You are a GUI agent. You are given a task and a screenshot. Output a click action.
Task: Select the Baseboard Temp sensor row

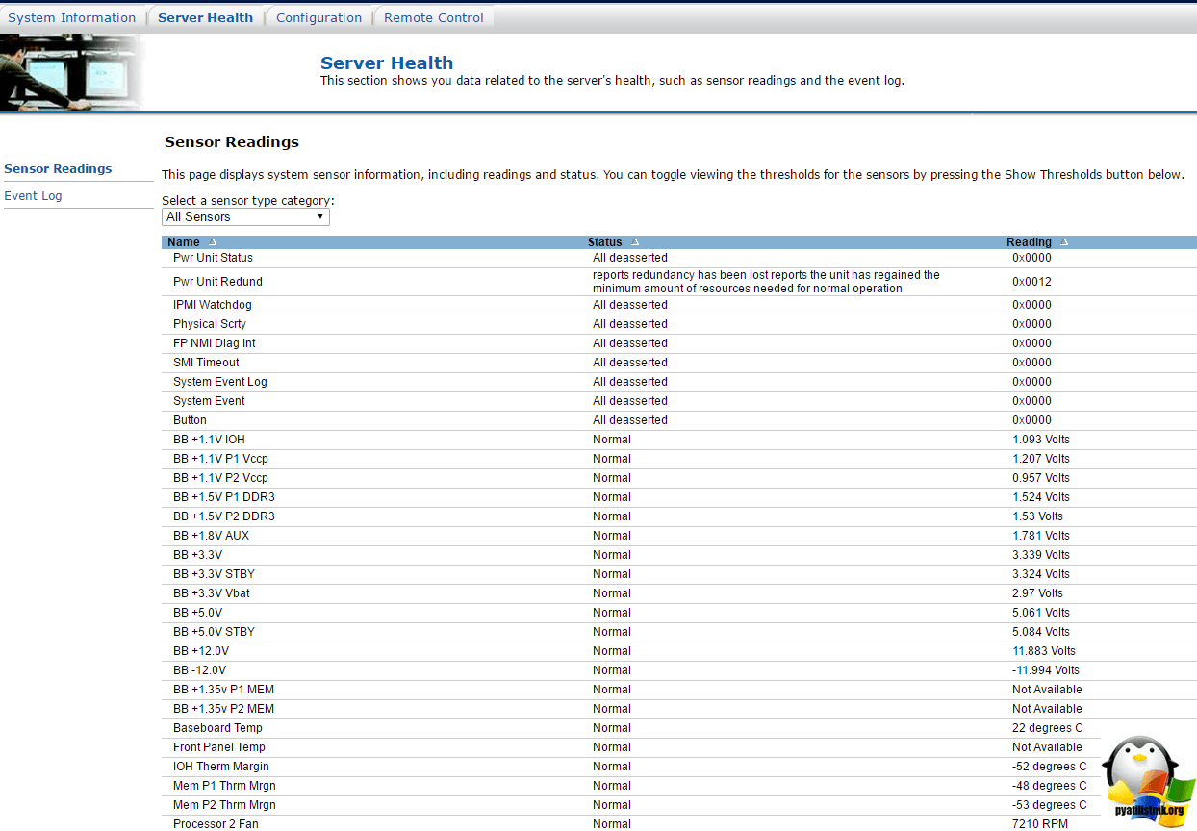(x=217, y=728)
